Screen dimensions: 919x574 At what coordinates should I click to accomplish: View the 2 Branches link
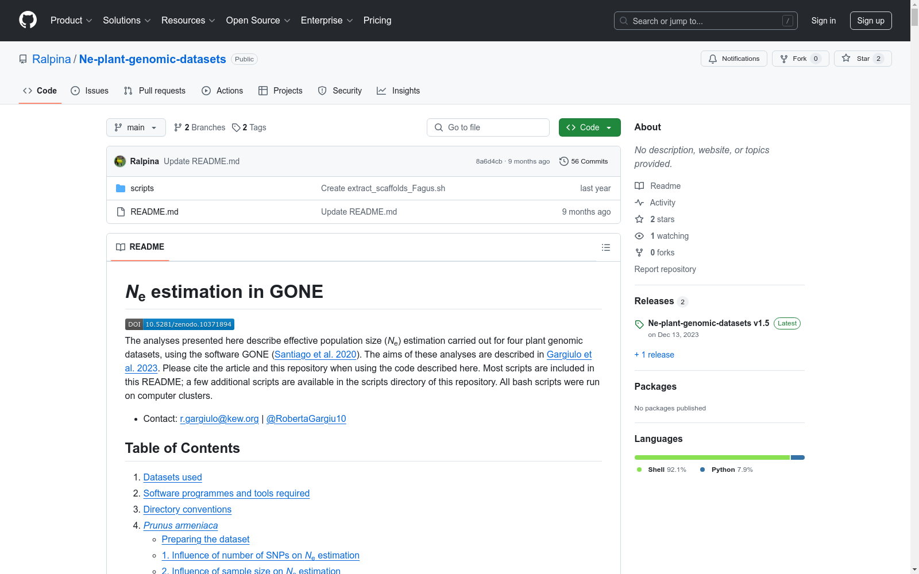[x=200, y=127]
